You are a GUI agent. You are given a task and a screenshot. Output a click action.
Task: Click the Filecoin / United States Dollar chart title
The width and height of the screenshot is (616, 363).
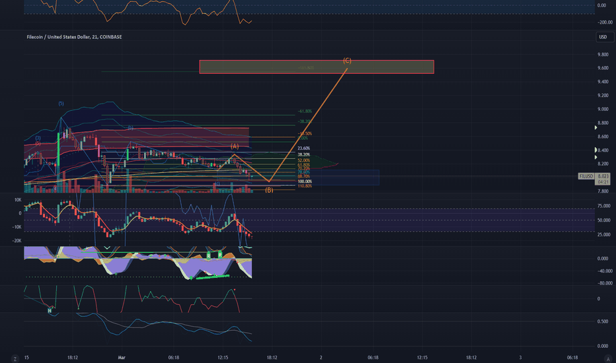point(74,37)
